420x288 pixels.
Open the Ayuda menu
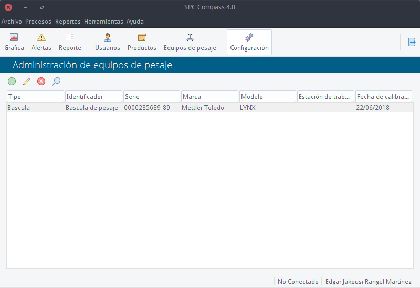135,22
